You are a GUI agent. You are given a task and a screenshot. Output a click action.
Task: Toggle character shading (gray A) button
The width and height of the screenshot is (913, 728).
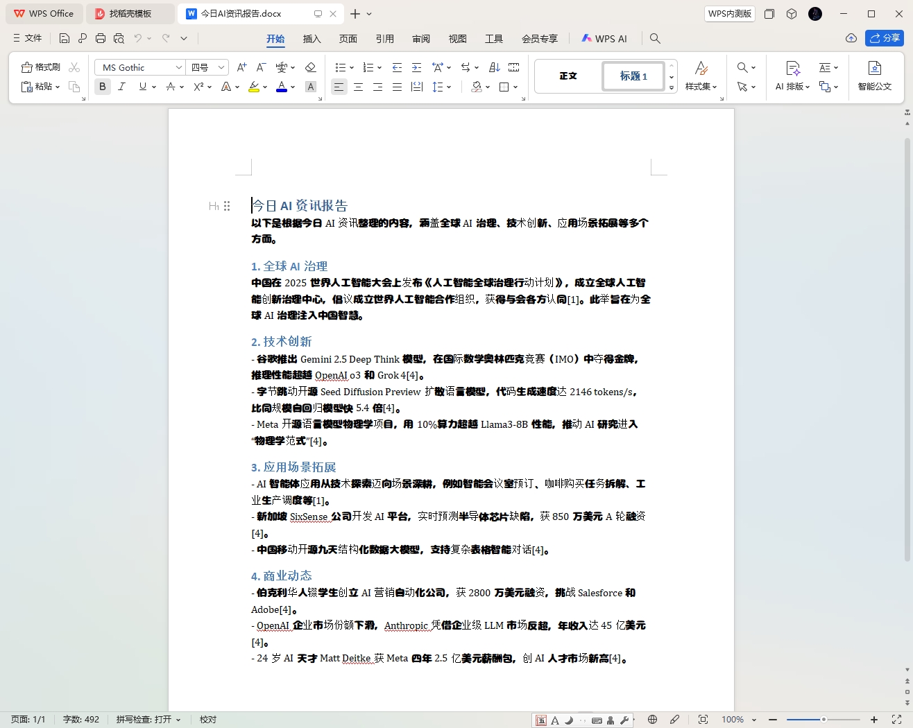pos(311,87)
